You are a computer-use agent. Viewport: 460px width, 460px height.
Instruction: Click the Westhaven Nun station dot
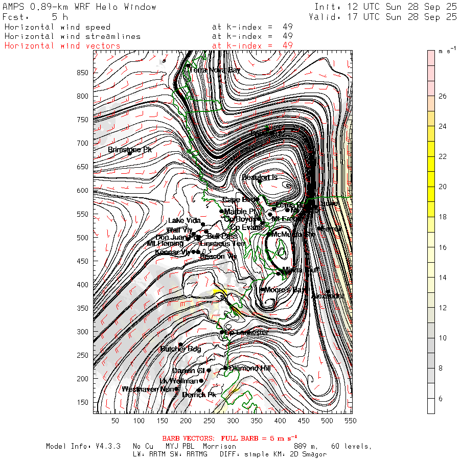(x=177, y=389)
